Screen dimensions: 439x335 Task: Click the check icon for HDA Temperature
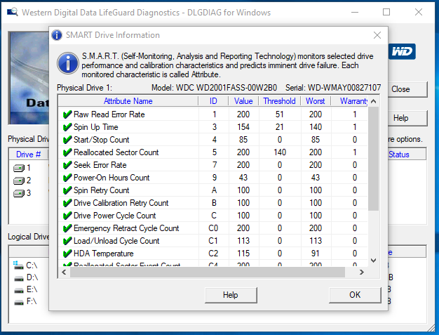67,253
